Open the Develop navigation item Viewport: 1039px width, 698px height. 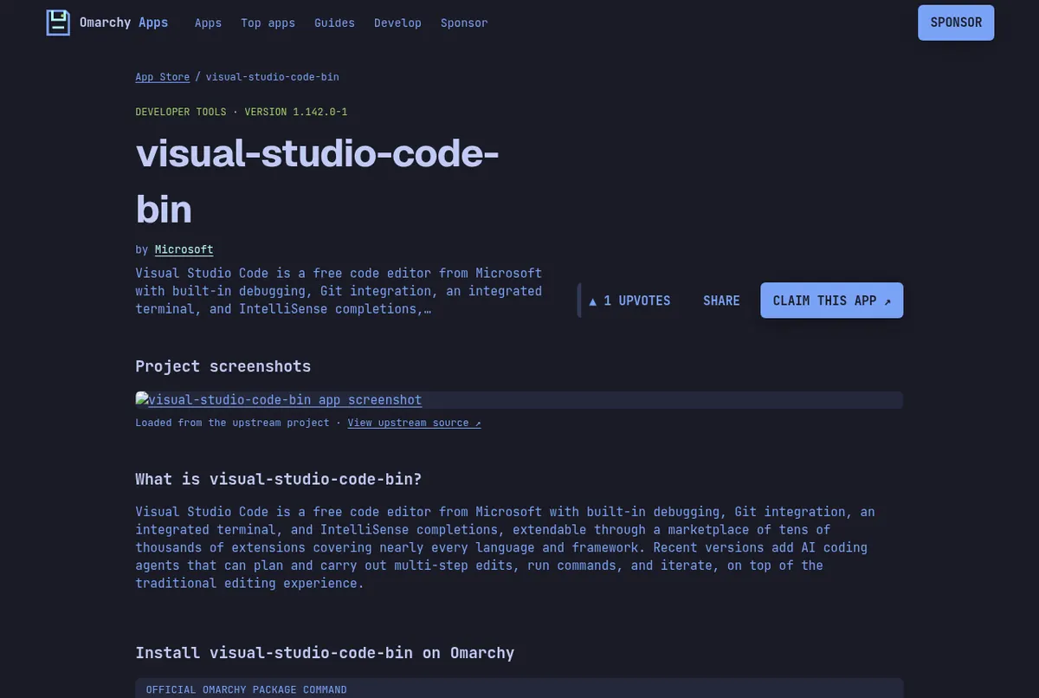[398, 23]
